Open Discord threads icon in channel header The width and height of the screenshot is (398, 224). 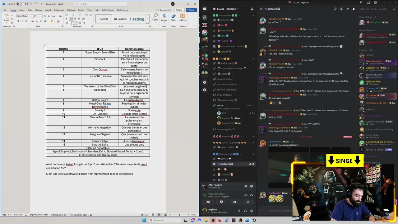(335, 9)
